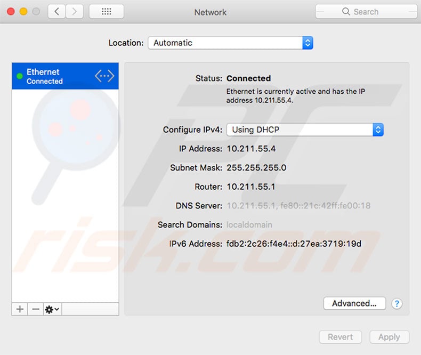Open the gear action menu below list

[52, 309]
